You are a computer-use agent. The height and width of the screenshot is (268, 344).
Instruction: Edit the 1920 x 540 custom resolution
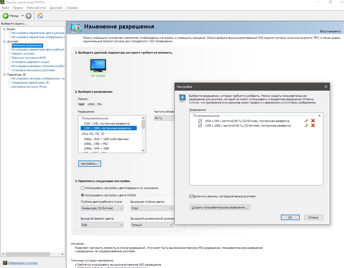[306, 121]
